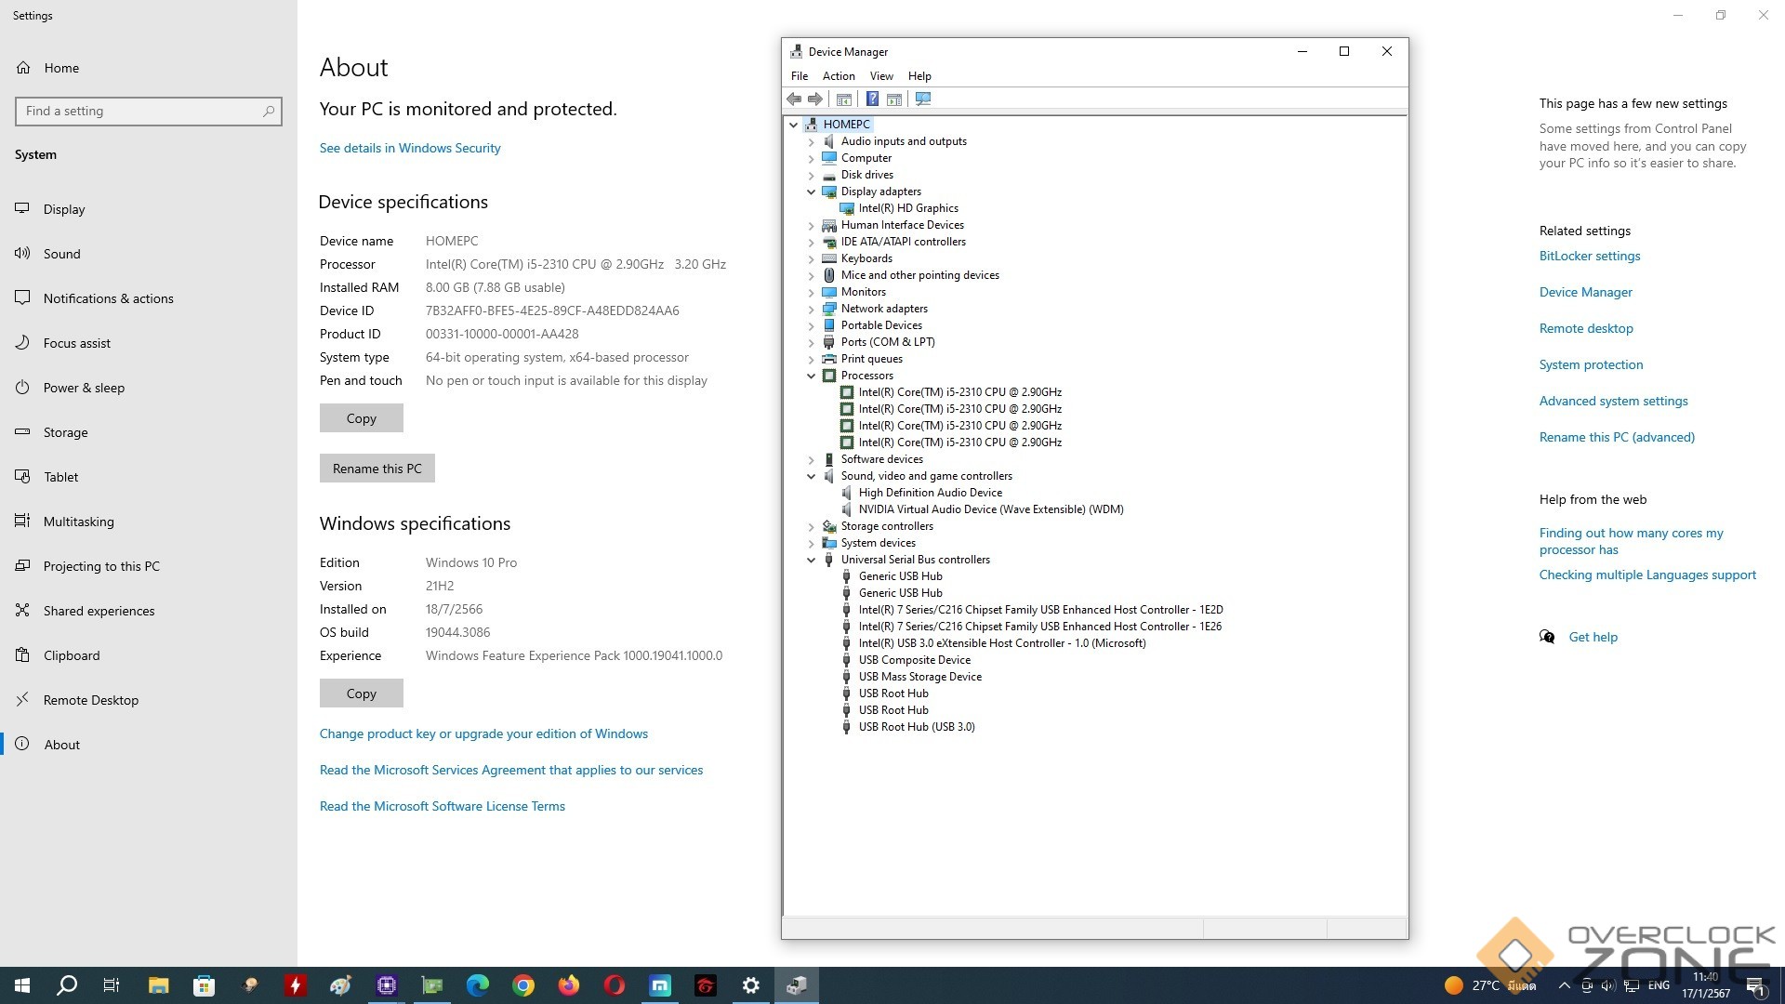
Task: Open Microsoft Edge from the taskbar
Action: pyautogui.click(x=478, y=985)
